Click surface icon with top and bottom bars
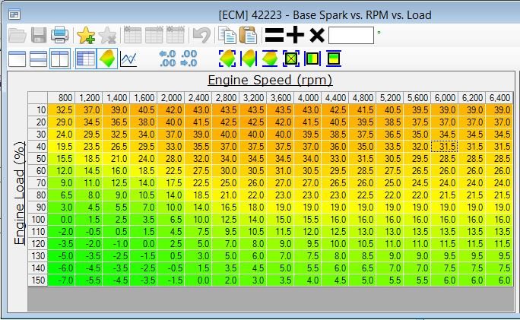The image size is (520, 320). [x=270, y=59]
